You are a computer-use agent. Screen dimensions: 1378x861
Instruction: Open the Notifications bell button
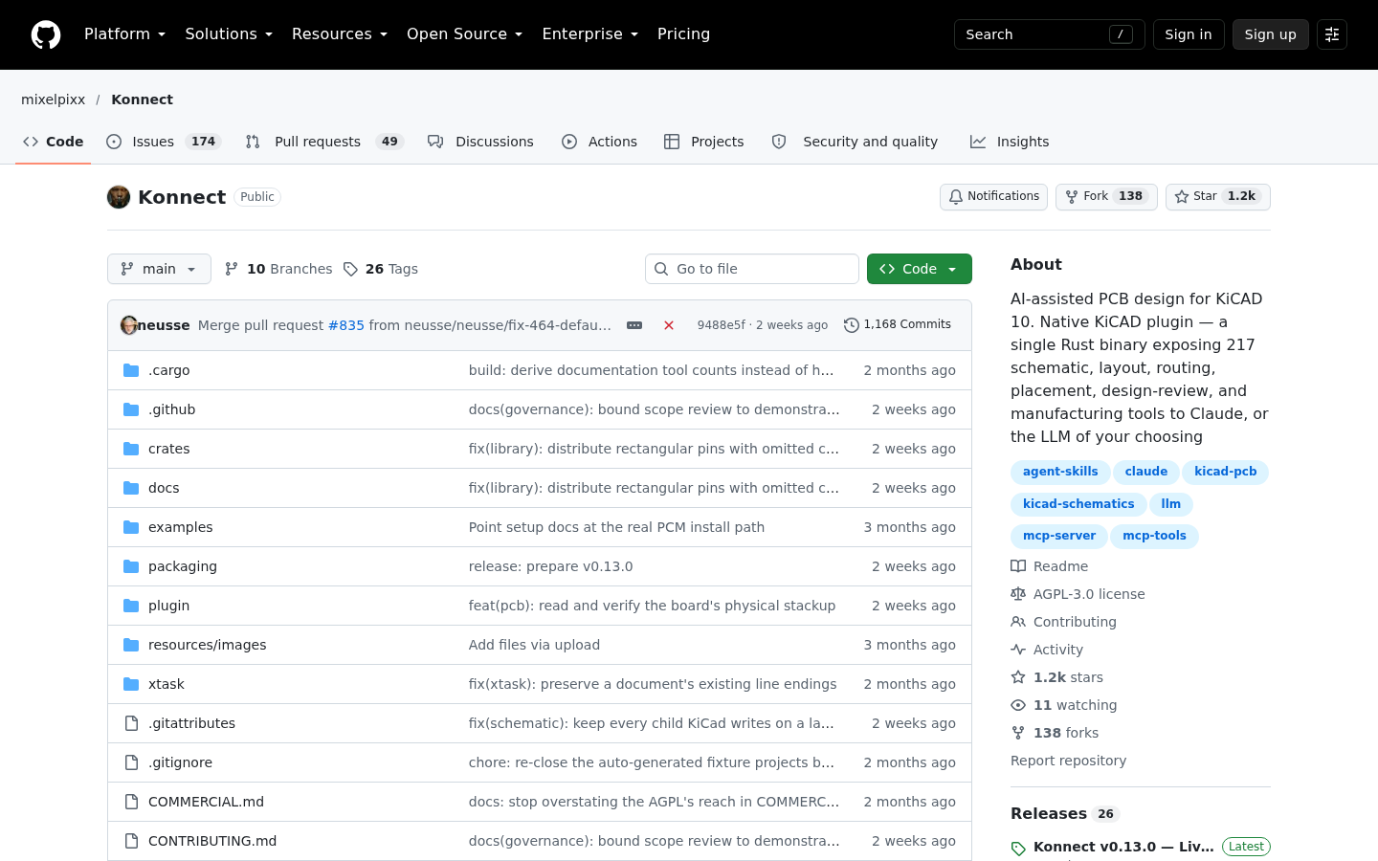[993, 196]
